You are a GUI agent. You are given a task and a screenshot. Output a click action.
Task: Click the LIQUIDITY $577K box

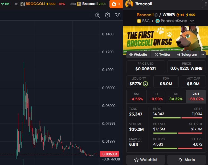pos(139,81)
